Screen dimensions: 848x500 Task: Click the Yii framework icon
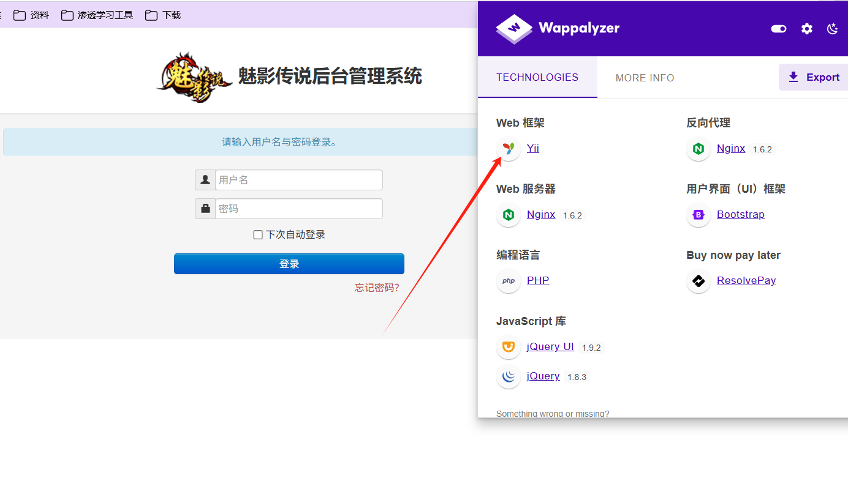coord(509,149)
